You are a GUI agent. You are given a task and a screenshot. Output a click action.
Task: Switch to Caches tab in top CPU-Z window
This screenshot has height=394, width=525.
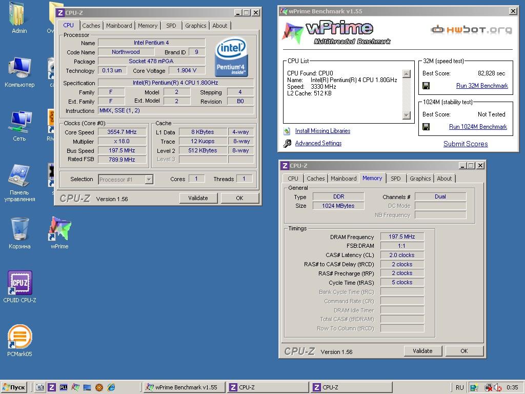coord(91,26)
